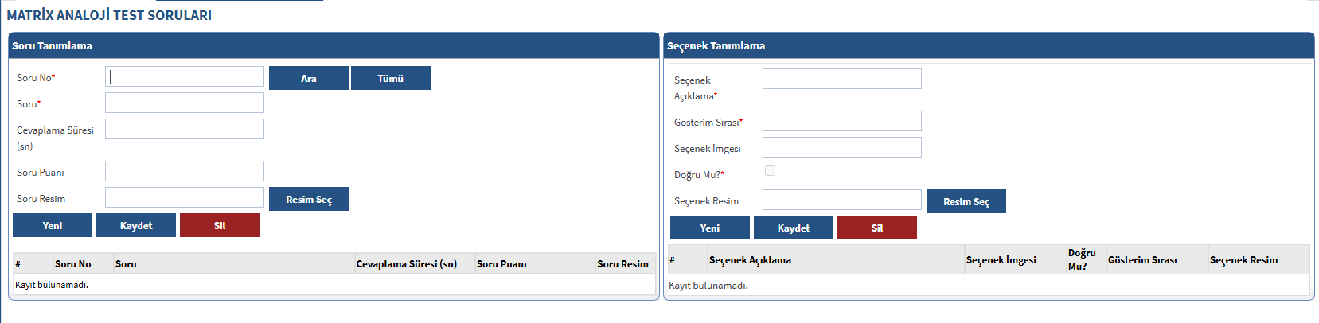
Task: Click the Seçenek Resim text field
Action: pos(841,200)
